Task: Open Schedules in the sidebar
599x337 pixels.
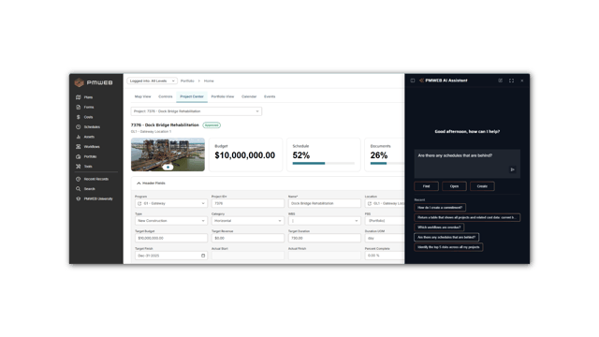Action: coord(88,127)
